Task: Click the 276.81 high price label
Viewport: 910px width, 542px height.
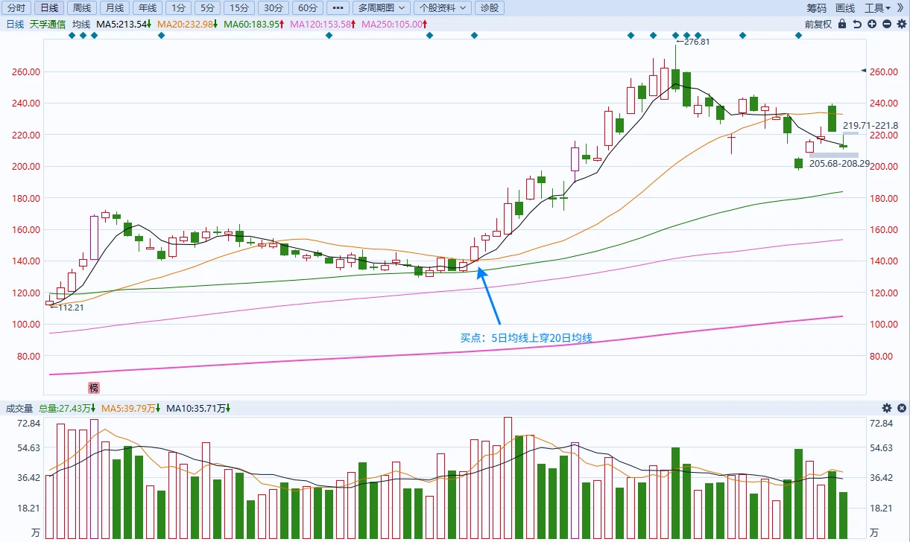Action: [696, 42]
